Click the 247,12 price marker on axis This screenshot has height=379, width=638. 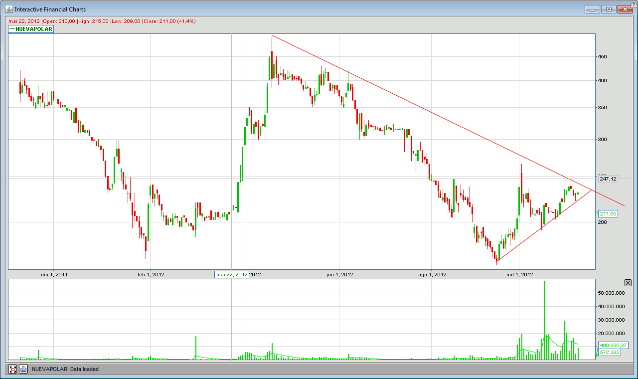pos(608,179)
